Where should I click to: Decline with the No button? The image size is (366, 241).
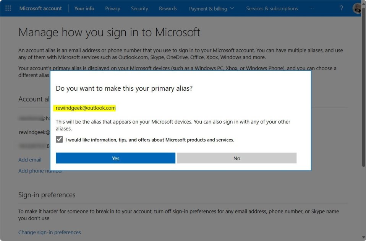tap(236, 158)
